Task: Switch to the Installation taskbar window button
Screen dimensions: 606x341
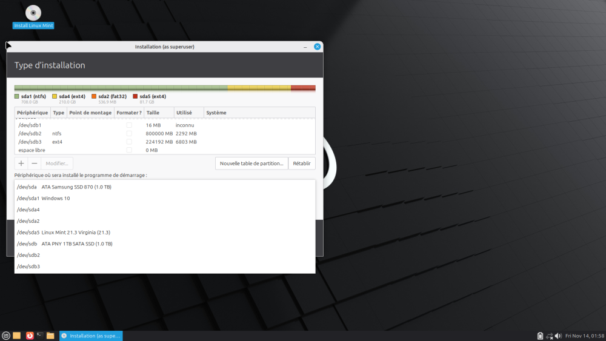Action: [91, 336]
